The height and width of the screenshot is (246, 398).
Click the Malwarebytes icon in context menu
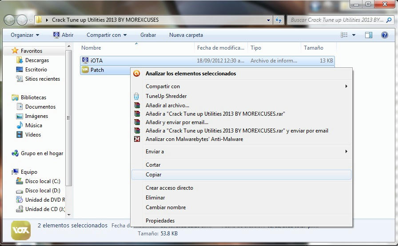[137, 139]
